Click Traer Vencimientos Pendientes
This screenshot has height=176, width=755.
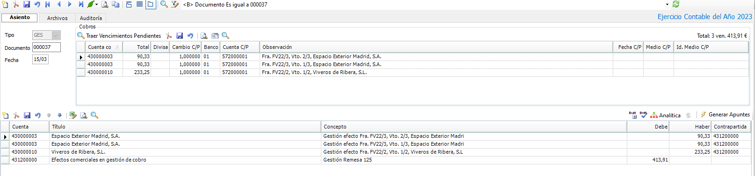[119, 35]
